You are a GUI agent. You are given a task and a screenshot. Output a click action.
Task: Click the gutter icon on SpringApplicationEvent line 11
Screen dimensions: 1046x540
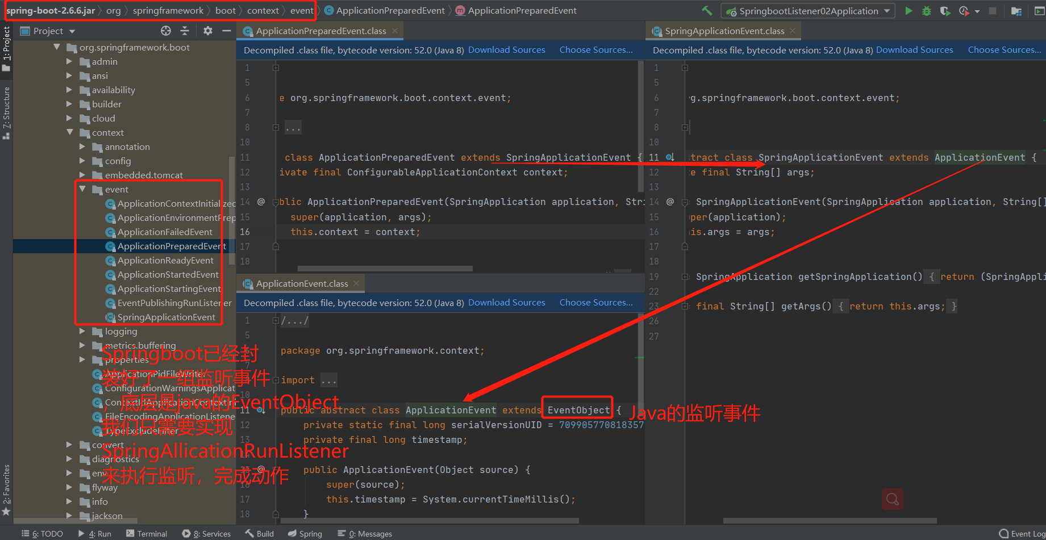670,157
